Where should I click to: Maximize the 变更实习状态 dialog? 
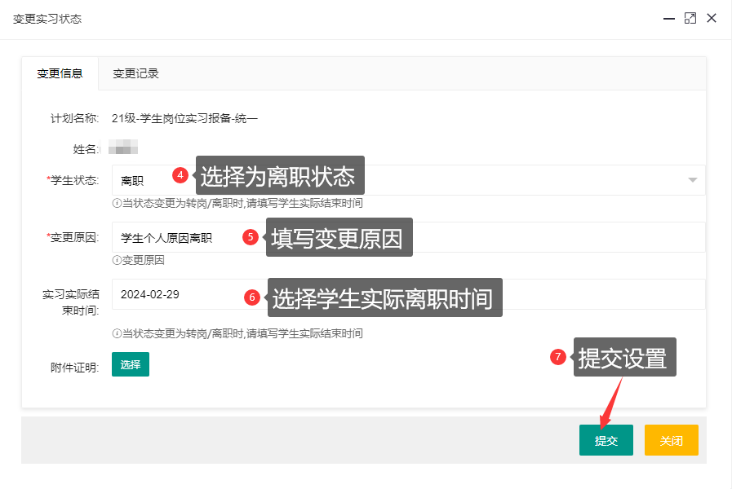click(x=690, y=18)
